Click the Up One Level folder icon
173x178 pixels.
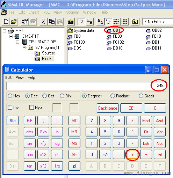click(135, 22)
